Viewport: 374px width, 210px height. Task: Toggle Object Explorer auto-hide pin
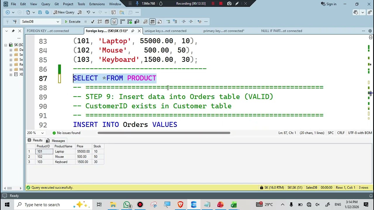coord(13,31)
